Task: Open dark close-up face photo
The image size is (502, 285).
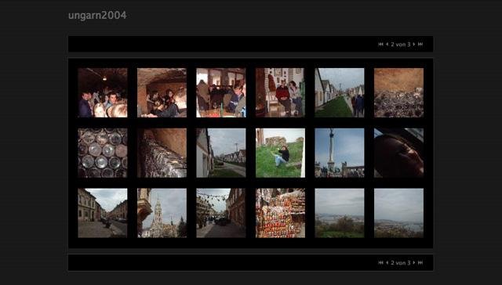Action: (x=398, y=153)
